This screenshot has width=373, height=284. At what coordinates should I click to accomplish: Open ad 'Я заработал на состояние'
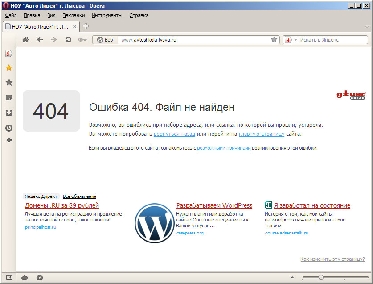click(312, 205)
